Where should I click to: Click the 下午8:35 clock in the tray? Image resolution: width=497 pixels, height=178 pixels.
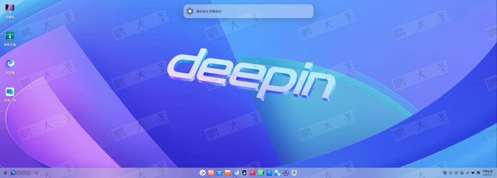click(487, 171)
